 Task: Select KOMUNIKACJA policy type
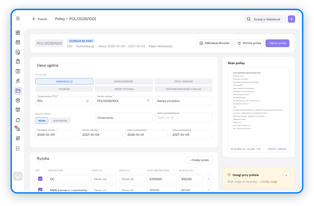point(64,81)
